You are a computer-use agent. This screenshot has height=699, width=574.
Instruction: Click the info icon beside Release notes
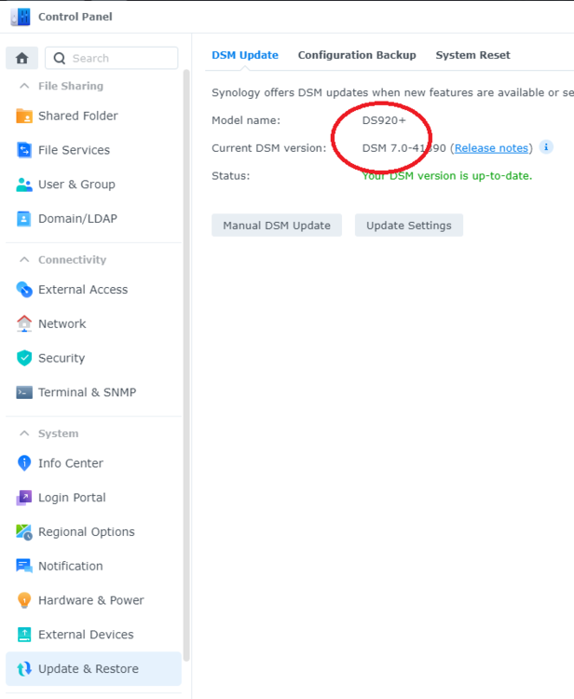(546, 147)
